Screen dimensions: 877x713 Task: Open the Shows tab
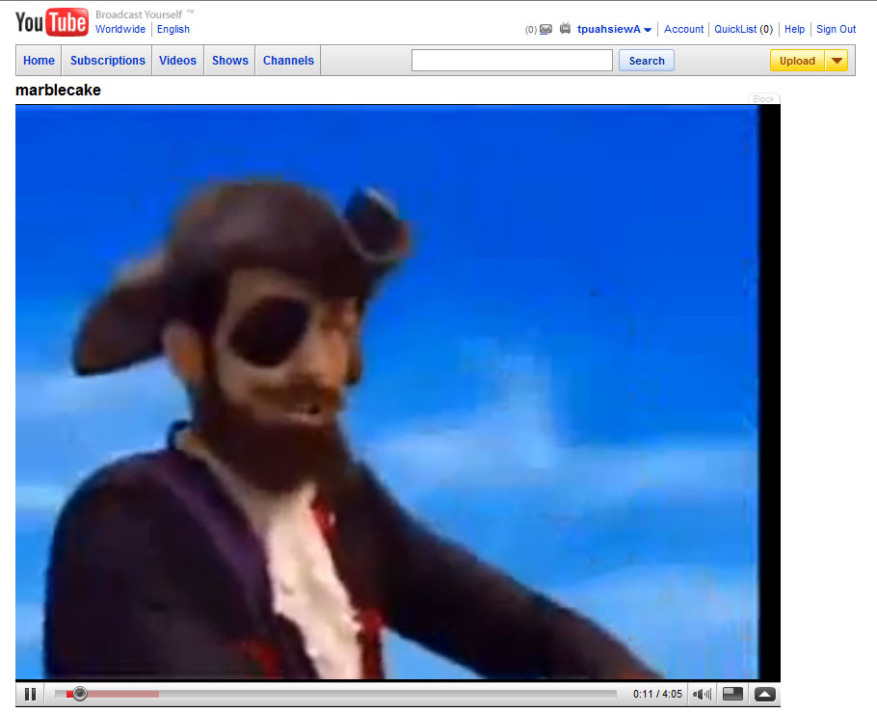(x=230, y=61)
